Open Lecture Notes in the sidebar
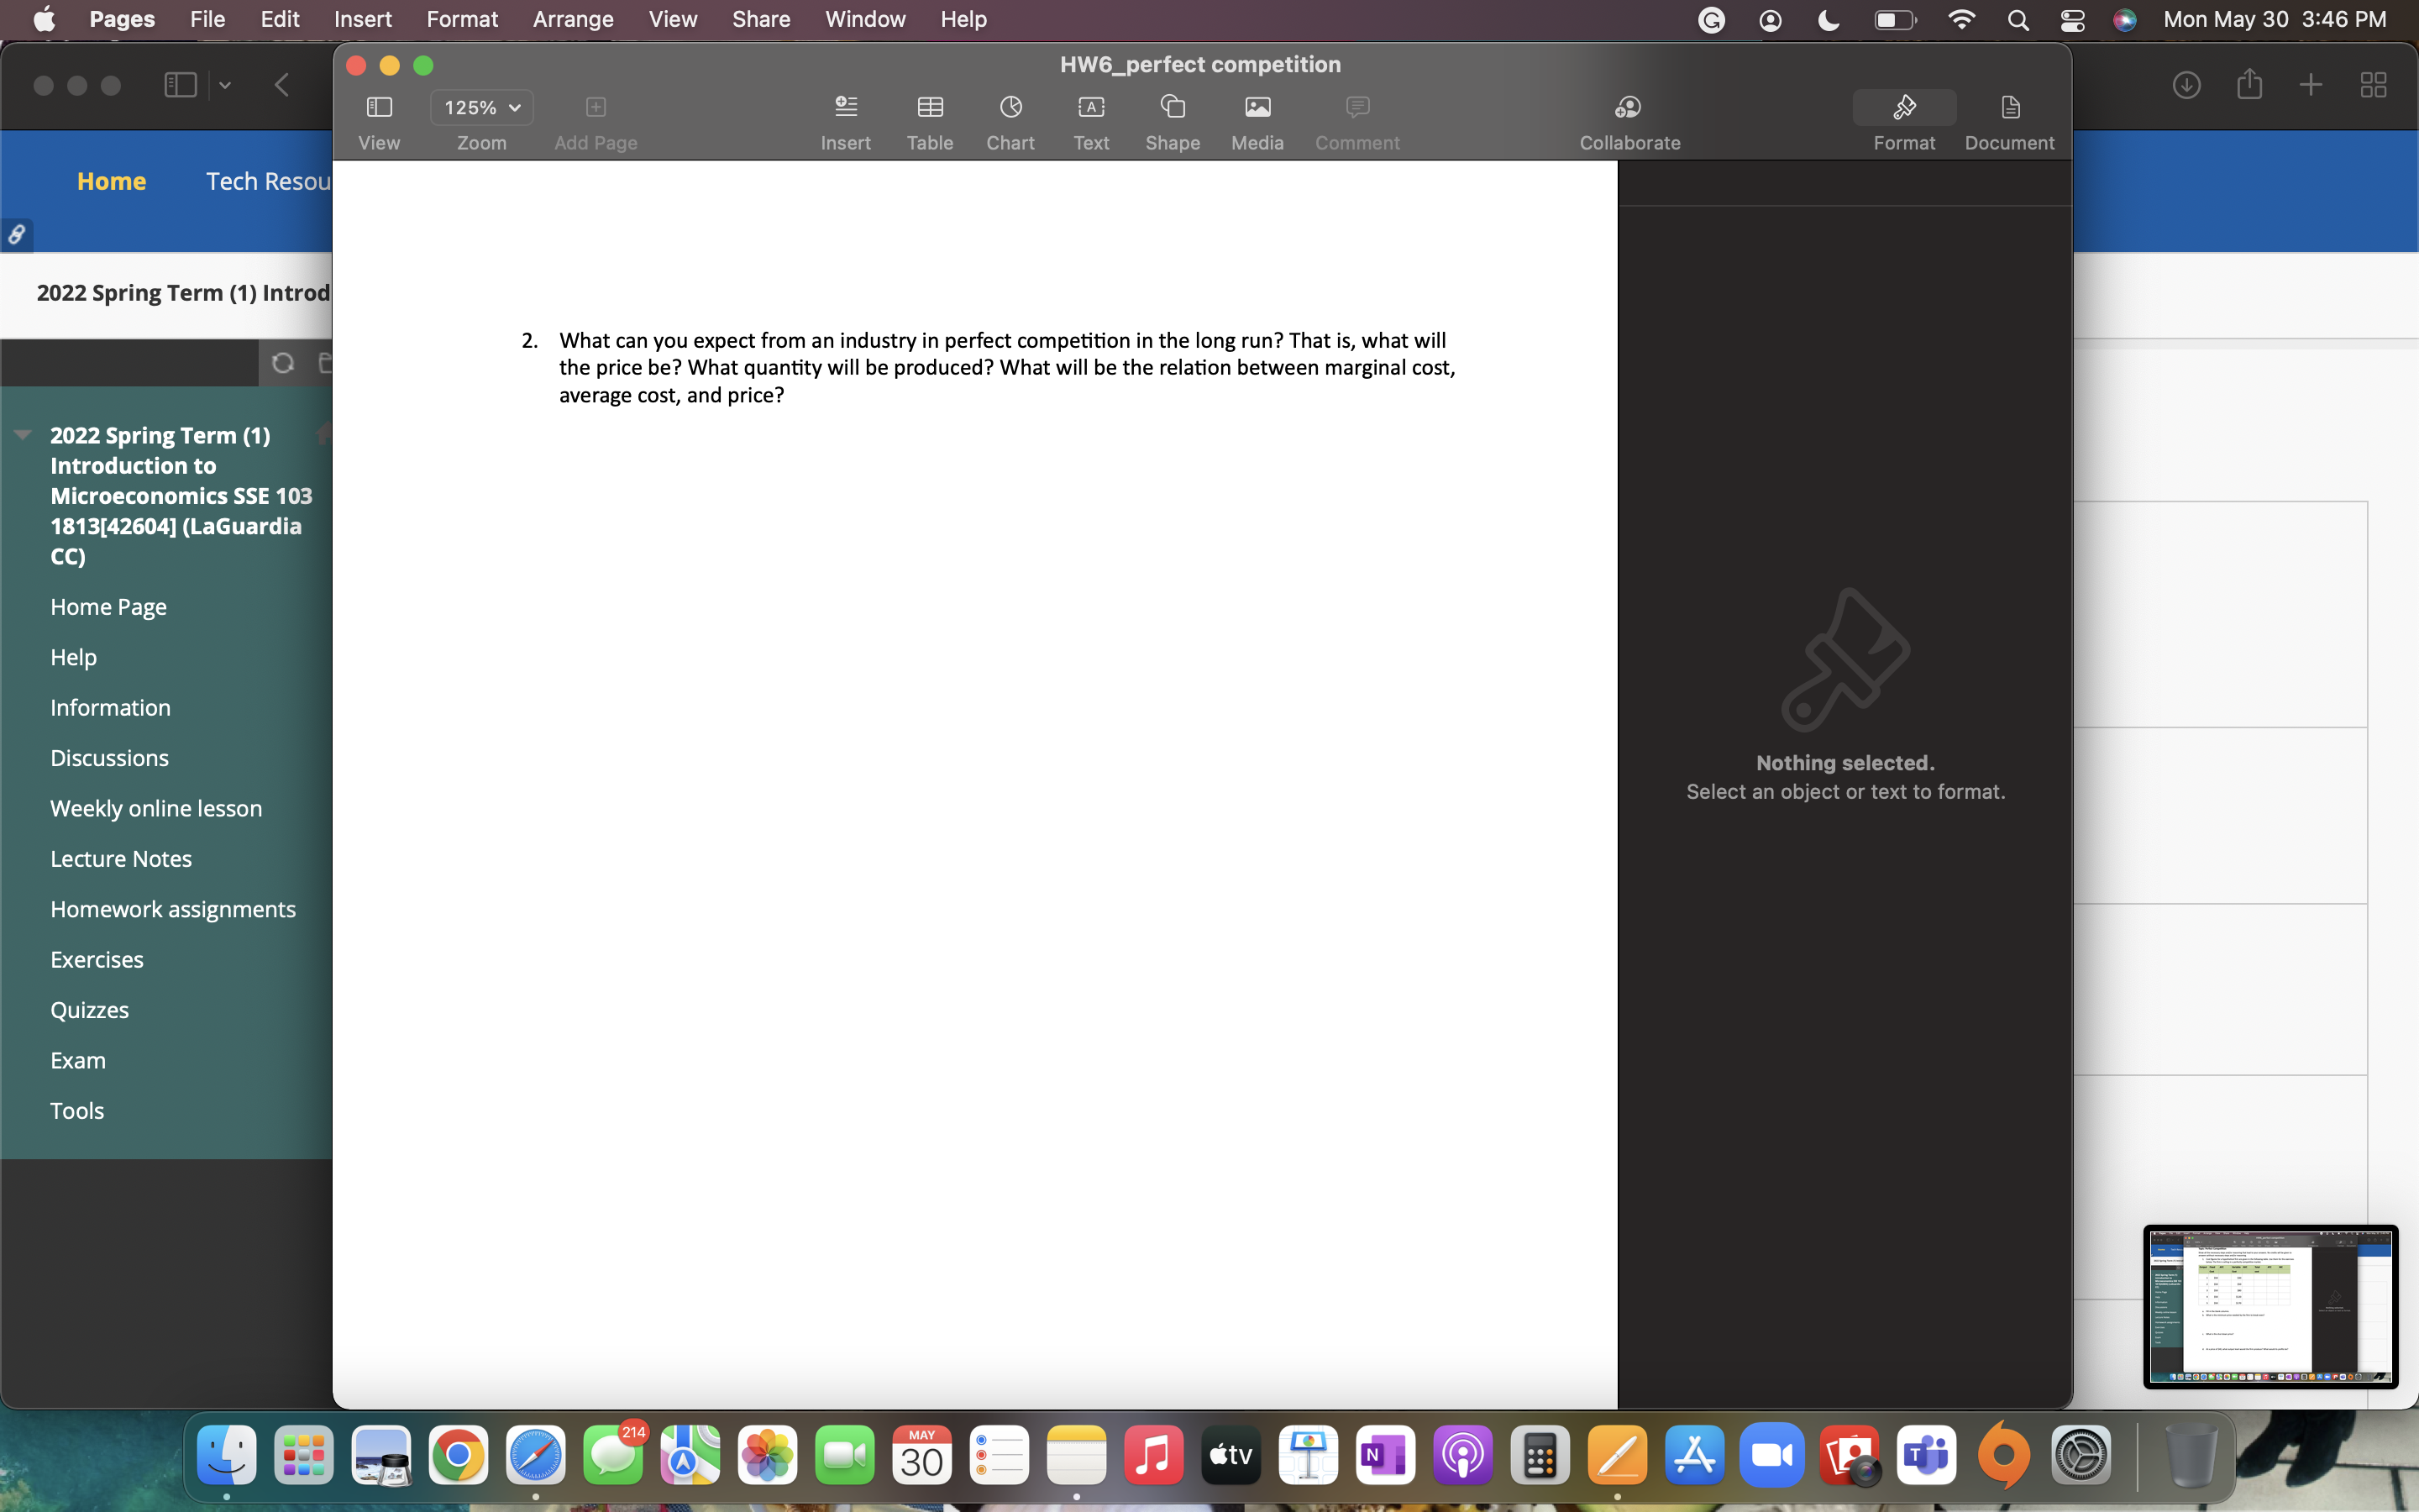2419x1512 pixels. pyautogui.click(x=121, y=858)
